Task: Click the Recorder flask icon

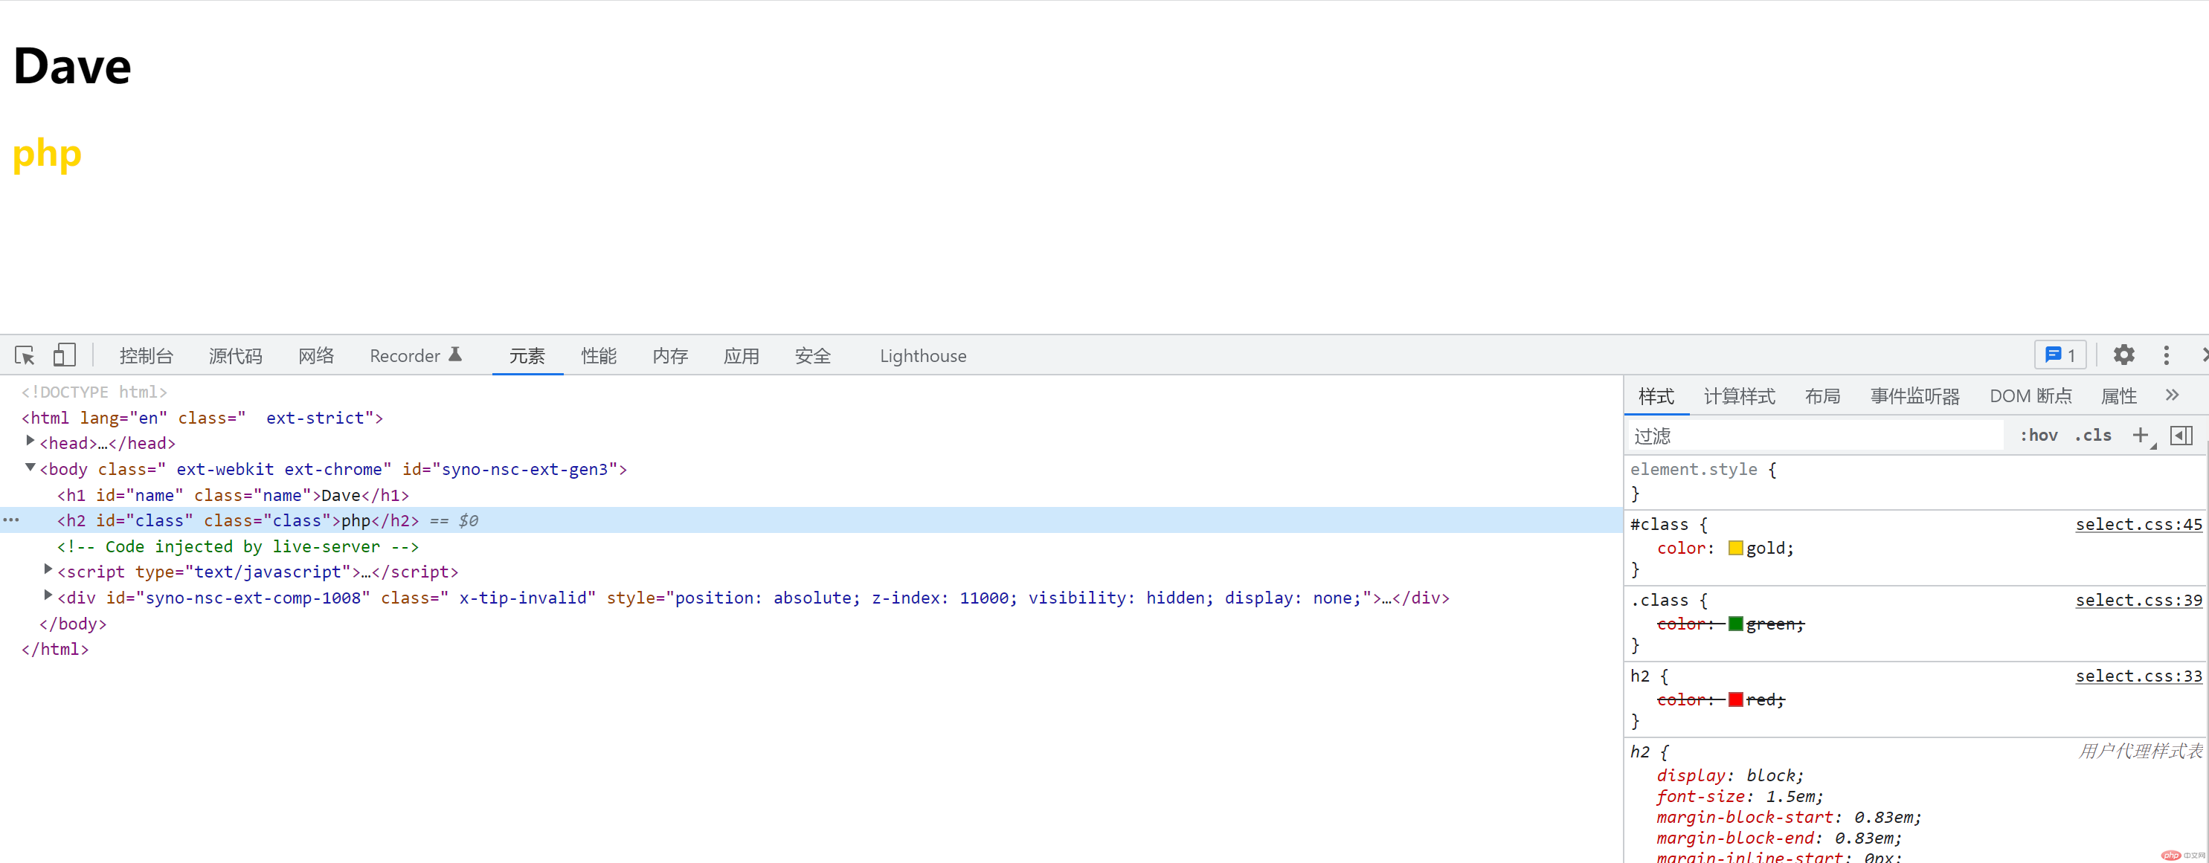Action: click(x=455, y=354)
